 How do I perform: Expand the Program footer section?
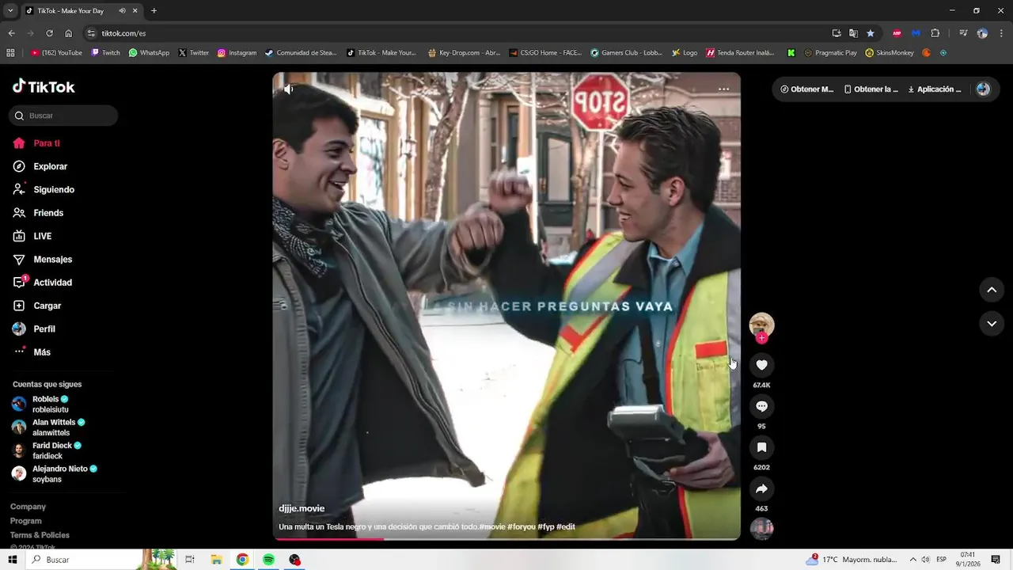click(26, 521)
